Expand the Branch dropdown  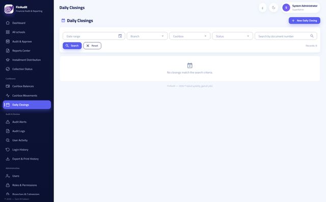pos(147,36)
